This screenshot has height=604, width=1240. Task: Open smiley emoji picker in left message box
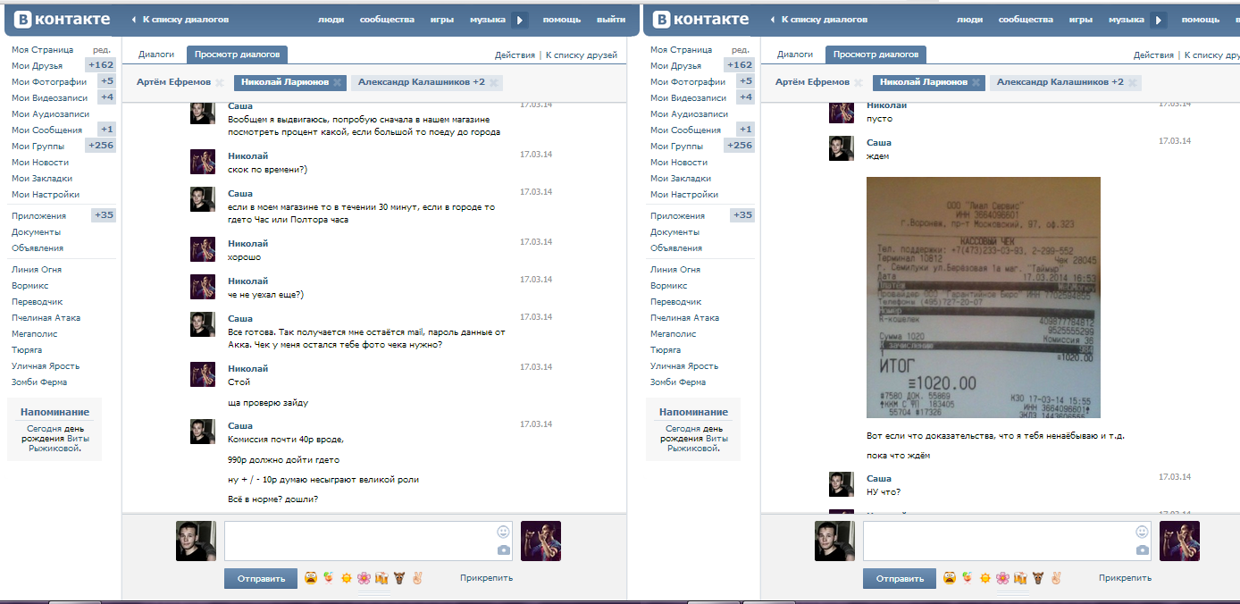503,532
